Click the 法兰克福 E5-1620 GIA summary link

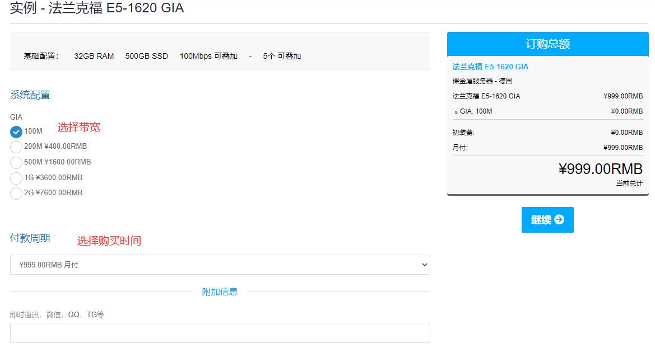point(490,67)
